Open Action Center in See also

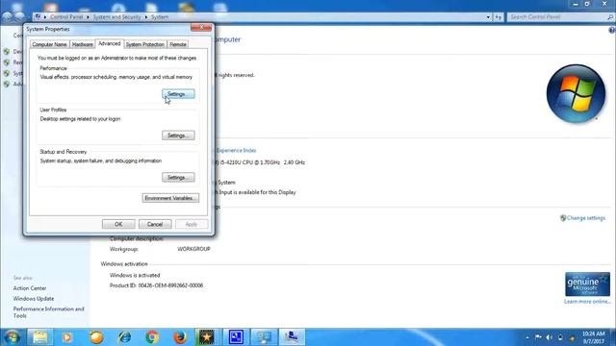[x=30, y=288]
